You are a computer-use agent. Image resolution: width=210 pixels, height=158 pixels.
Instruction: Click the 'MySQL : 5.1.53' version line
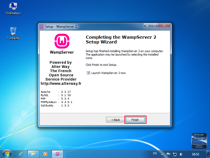pyautogui.click(x=56, y=95)
